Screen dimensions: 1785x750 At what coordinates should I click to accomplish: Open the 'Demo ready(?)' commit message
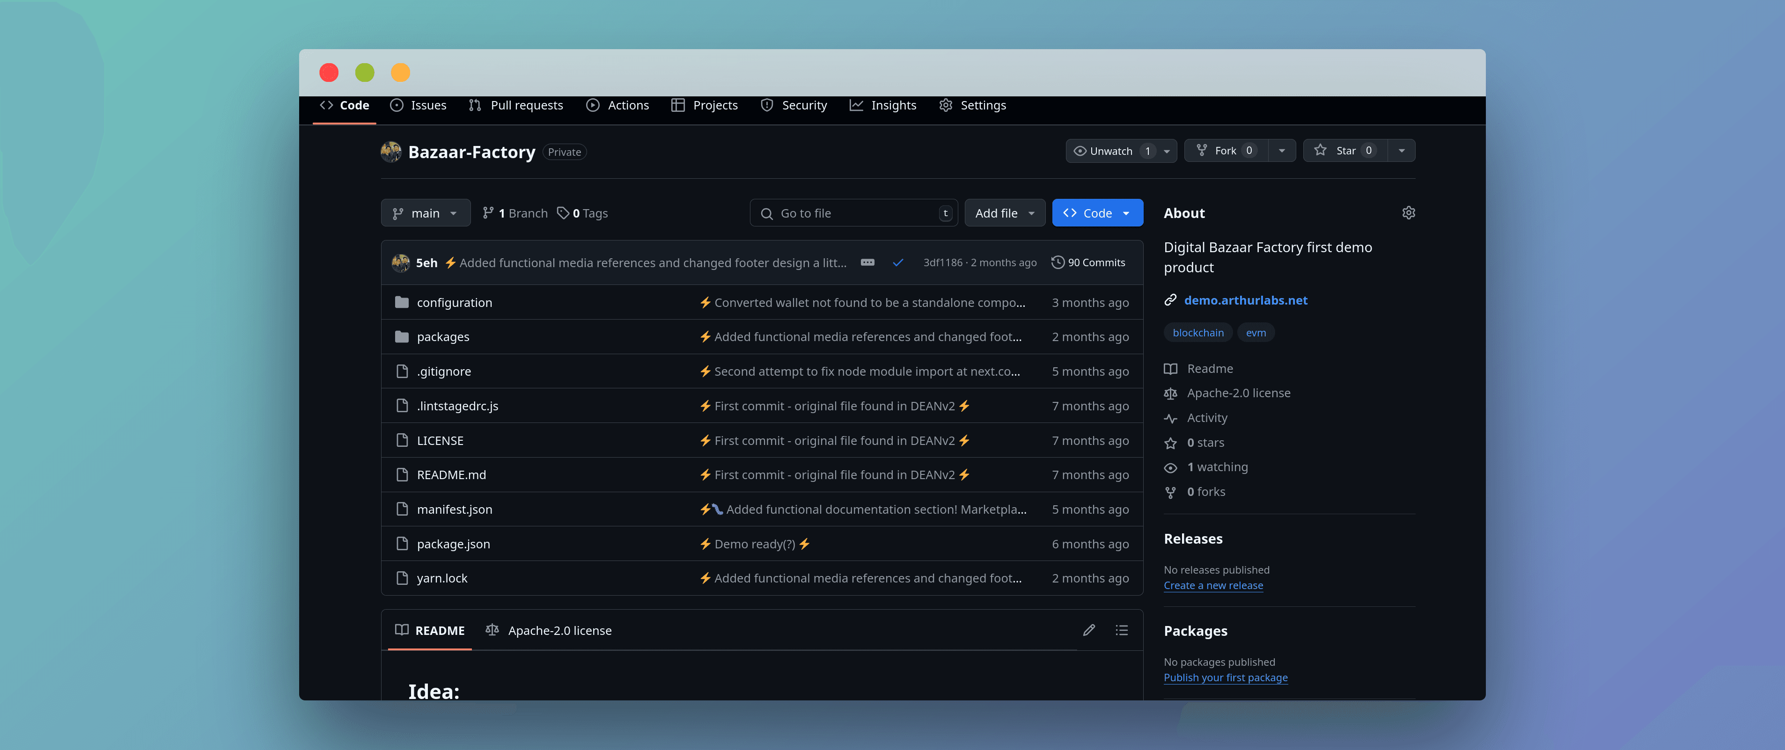click(x=755, y=544)
